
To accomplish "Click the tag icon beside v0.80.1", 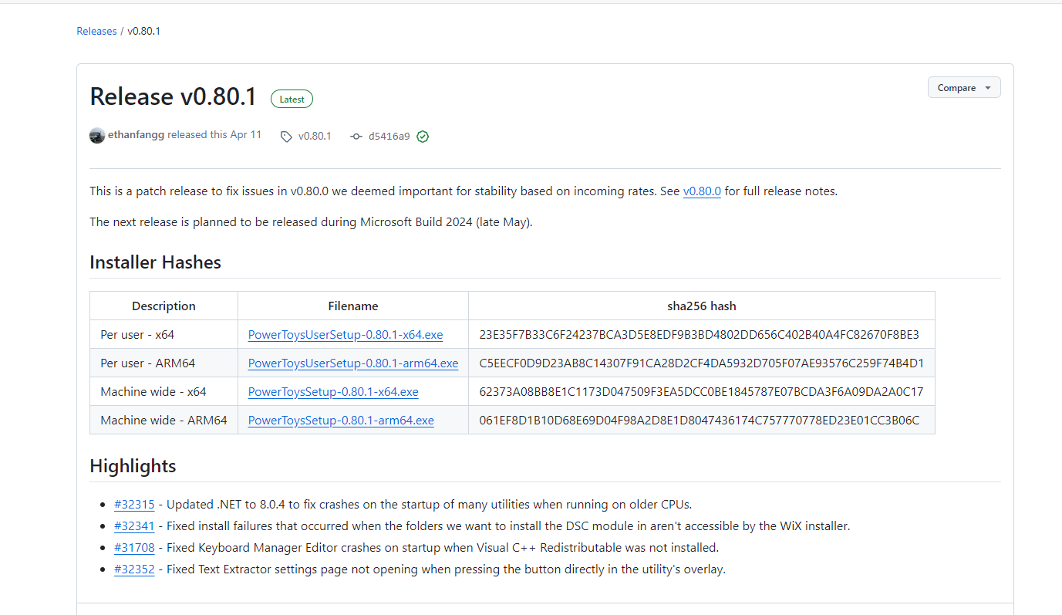I will [286, 137].
